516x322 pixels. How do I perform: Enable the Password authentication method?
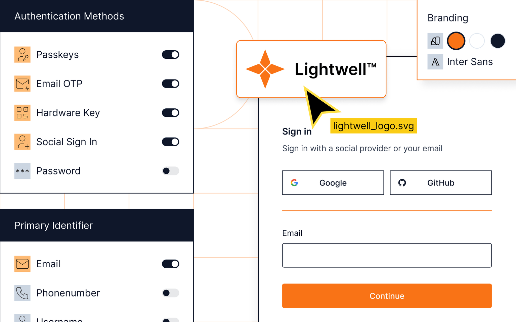click(x=170, y=171)
